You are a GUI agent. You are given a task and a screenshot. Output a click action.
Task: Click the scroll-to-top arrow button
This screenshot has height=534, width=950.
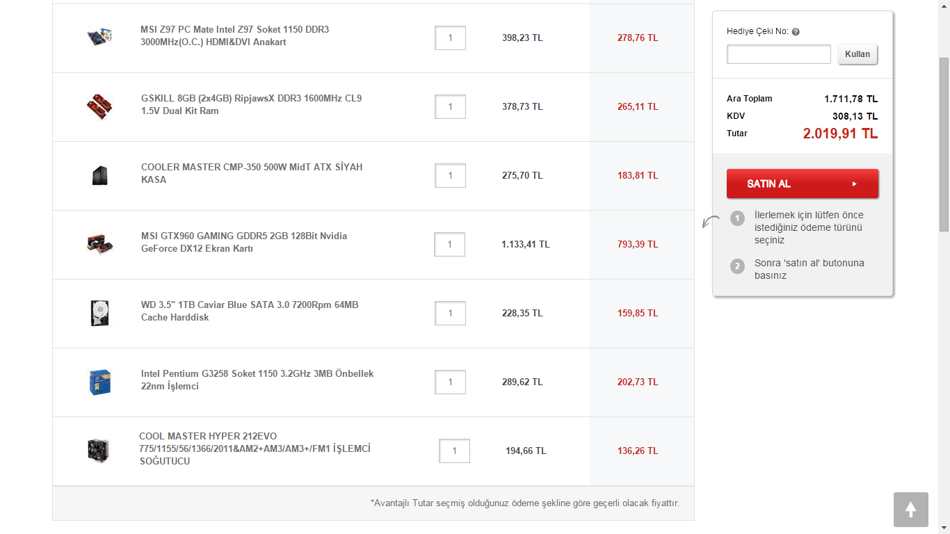coord(910,509)
